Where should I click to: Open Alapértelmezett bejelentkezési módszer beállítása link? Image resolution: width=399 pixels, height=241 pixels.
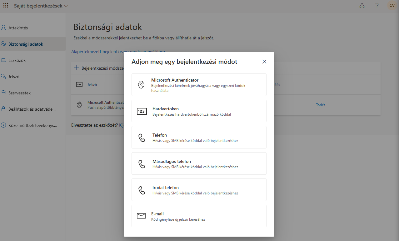[x=118, y=51]
